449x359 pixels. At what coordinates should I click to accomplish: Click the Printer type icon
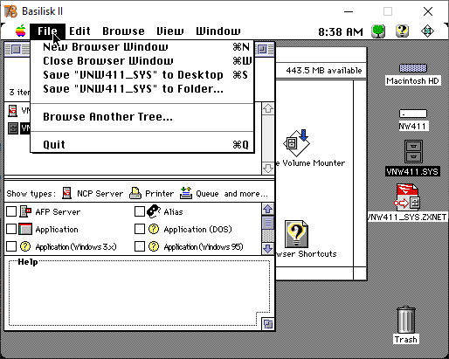135,193
